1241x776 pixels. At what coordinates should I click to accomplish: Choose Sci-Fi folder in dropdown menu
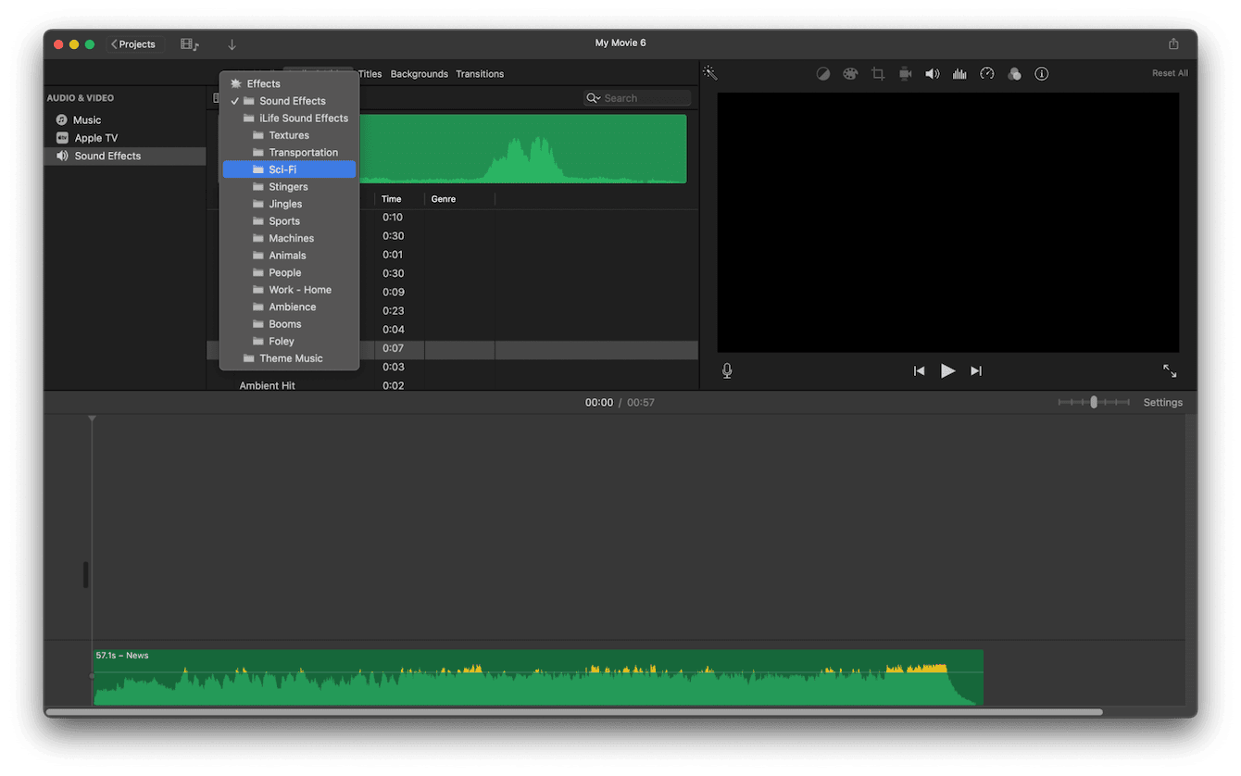282,169
